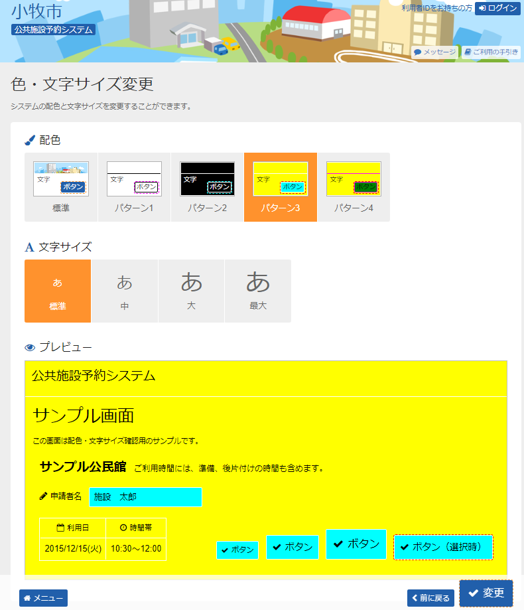Click the サンプル画面 preview heading
The width and height of the screenshot is (524, 610).
pos(83,416)
